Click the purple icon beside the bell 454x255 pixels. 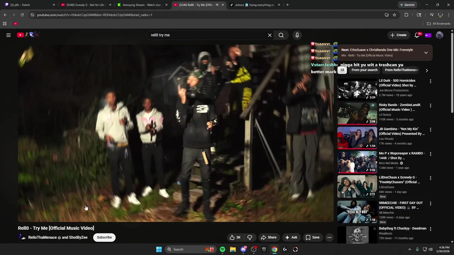coord(428,35)
